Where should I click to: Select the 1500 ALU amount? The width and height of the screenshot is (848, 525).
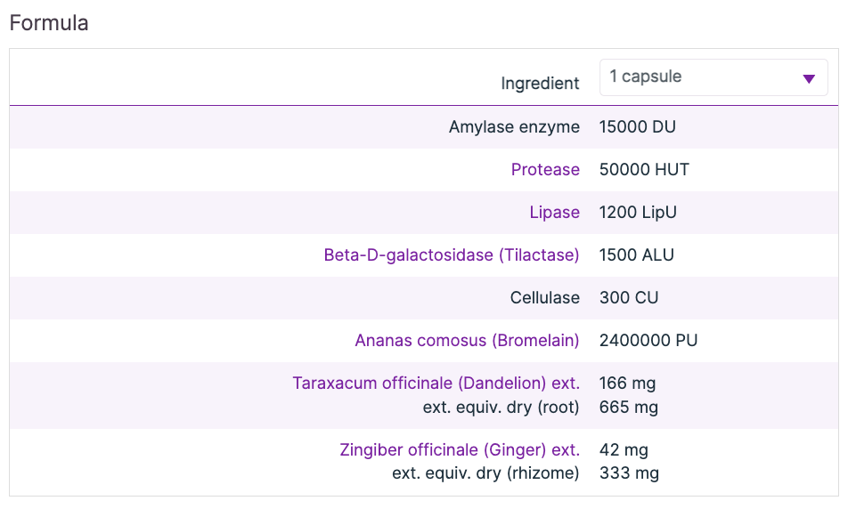(x=637, y=255)
